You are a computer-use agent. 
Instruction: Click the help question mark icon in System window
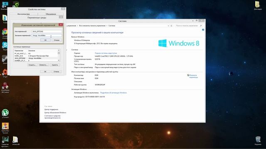203,30
